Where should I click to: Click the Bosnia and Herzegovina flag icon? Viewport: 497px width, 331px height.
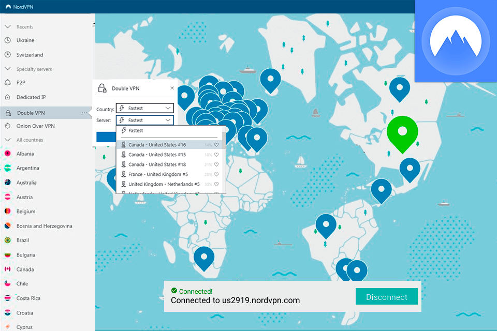[x=8, y=226]
